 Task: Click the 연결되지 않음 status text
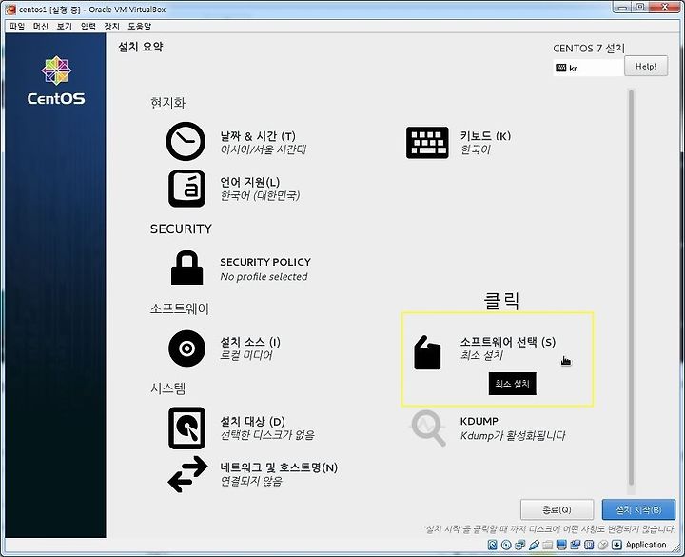coord(251,482)
